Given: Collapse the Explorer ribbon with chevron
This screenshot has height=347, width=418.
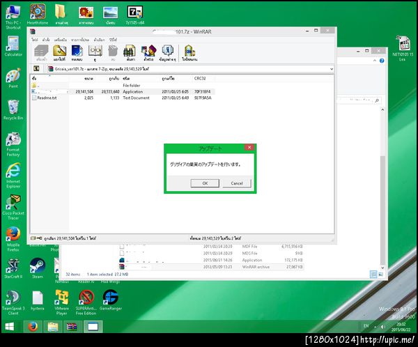Looking at the screenshot, I should pyautogui.click(x=375, y=61).
